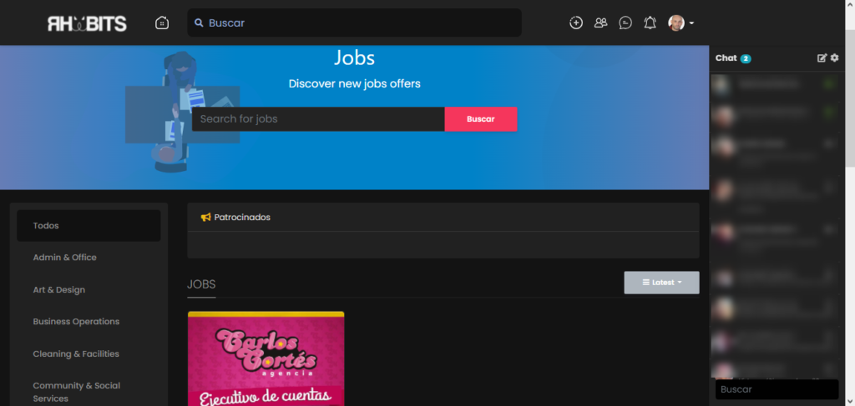Select the Todos category
Screen dimensions: 855x406
pyautogui.click(x=89, y=225)
